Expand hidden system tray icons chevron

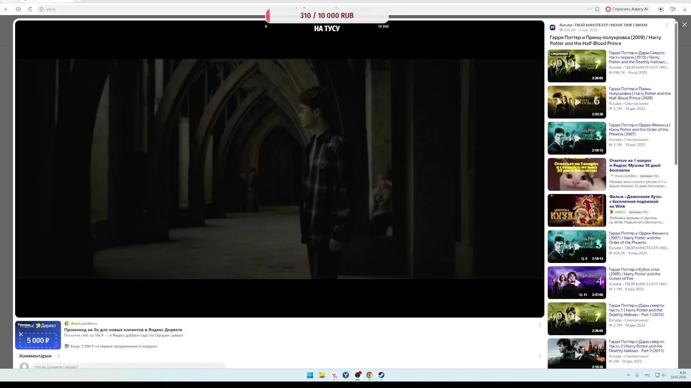(628, 375)
